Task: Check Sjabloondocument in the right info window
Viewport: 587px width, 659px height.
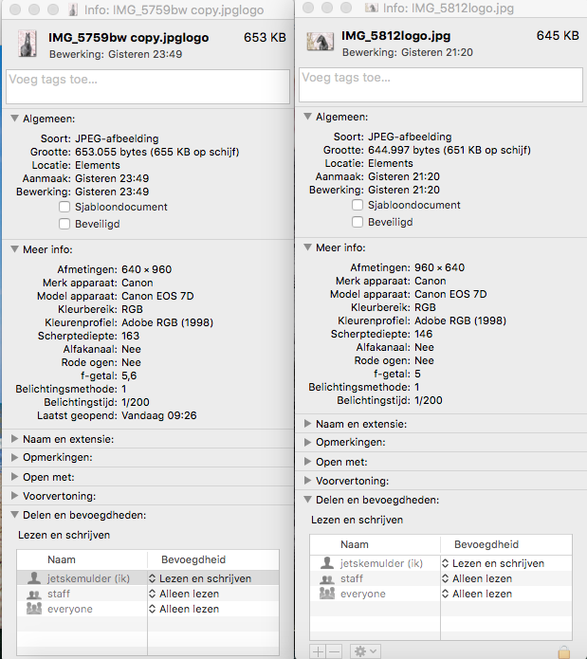Action: click(x=358, y=205)
